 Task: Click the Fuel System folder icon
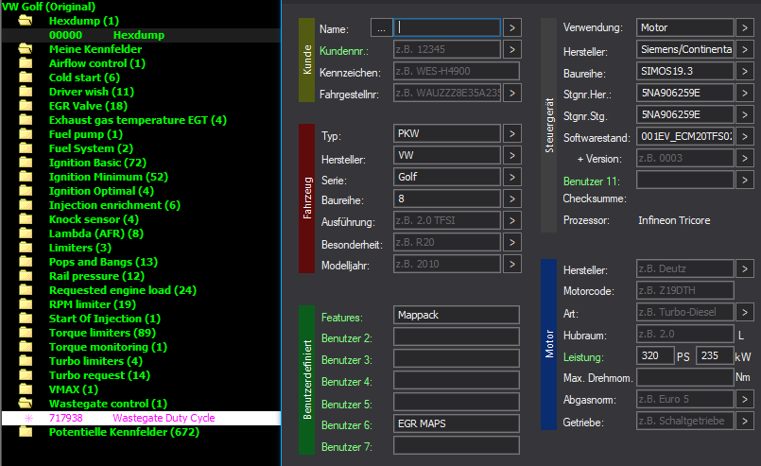(x=26, y=148)
